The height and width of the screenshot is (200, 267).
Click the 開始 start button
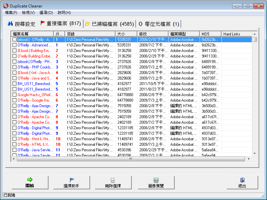[30, 182]
